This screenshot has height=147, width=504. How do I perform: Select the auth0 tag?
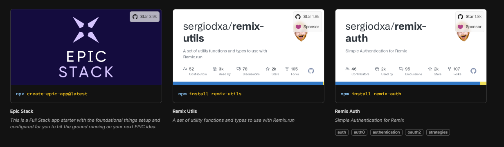[359, 132]
